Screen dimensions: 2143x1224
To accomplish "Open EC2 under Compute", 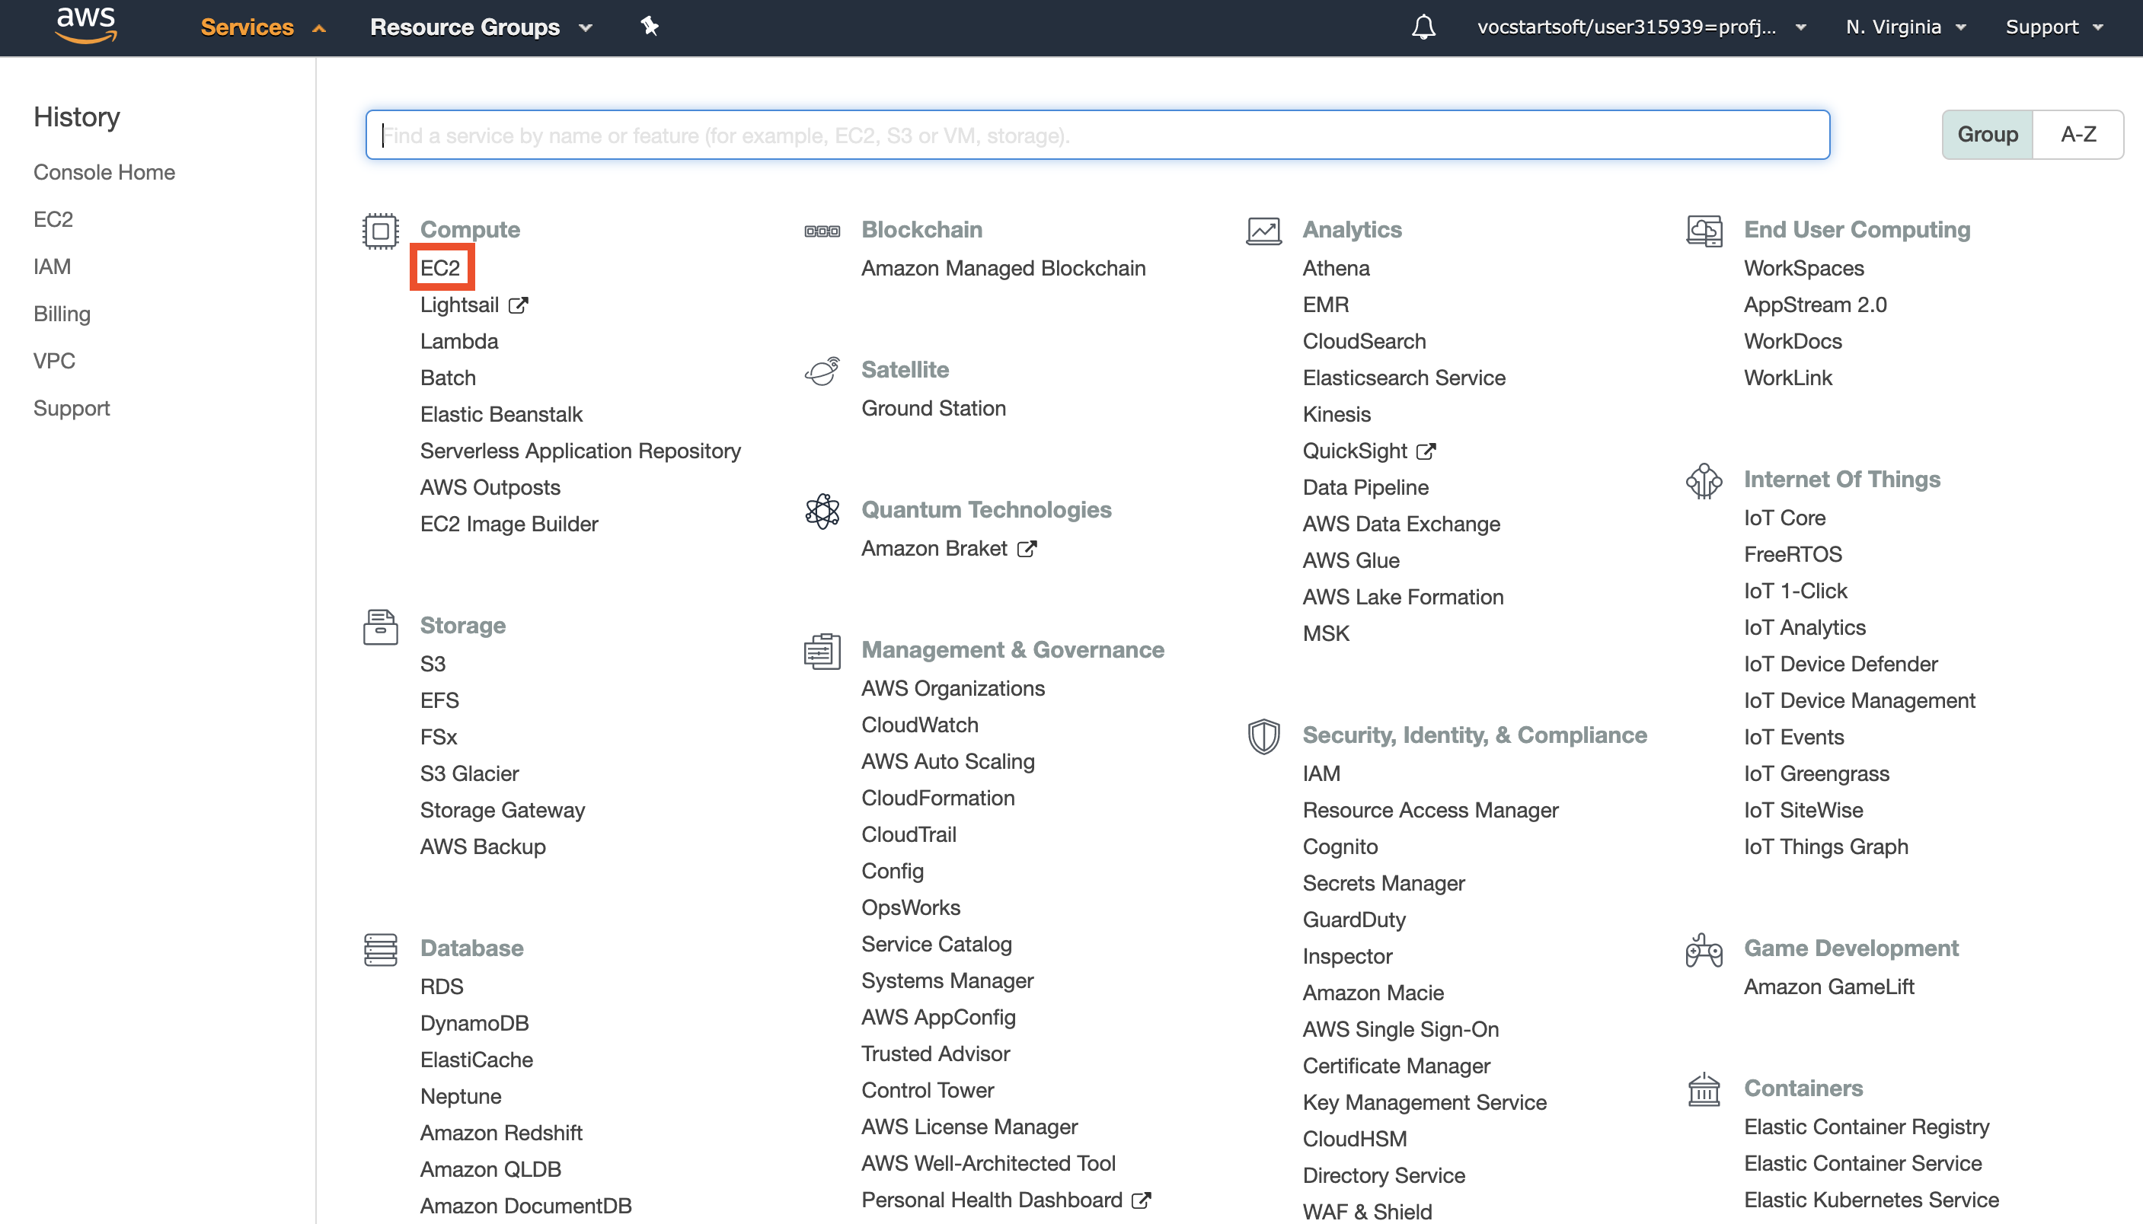I will (441, 268).
